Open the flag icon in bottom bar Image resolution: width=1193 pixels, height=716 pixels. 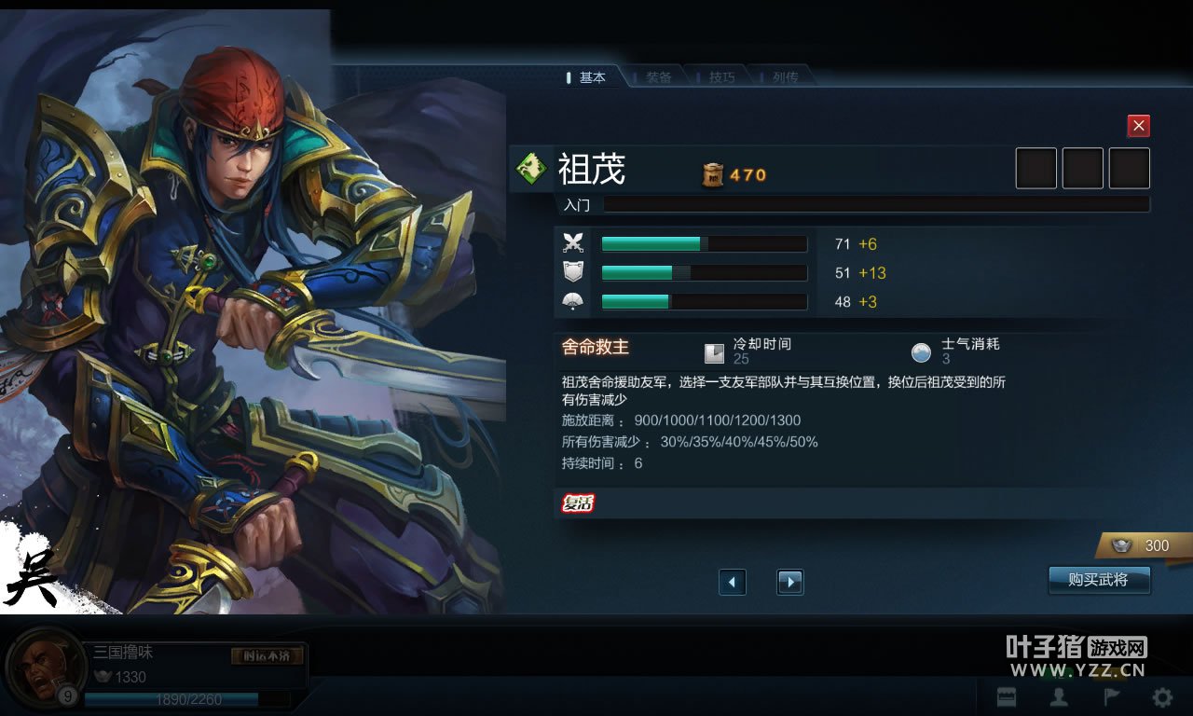pos(1112,696)
